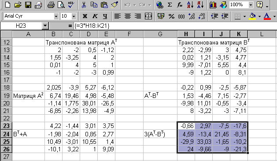Decrease decimal places
Screen dimensions: 277x161
point(202,16)
